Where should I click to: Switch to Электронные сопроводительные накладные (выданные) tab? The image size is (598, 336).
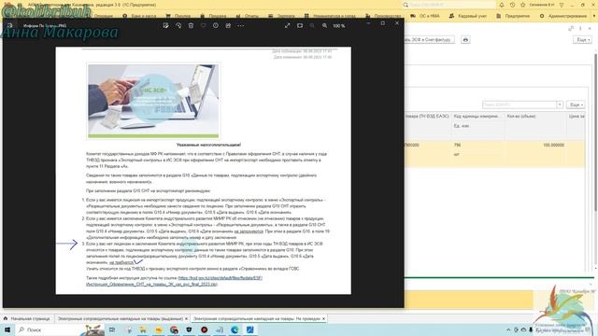(x=120, y=318)
